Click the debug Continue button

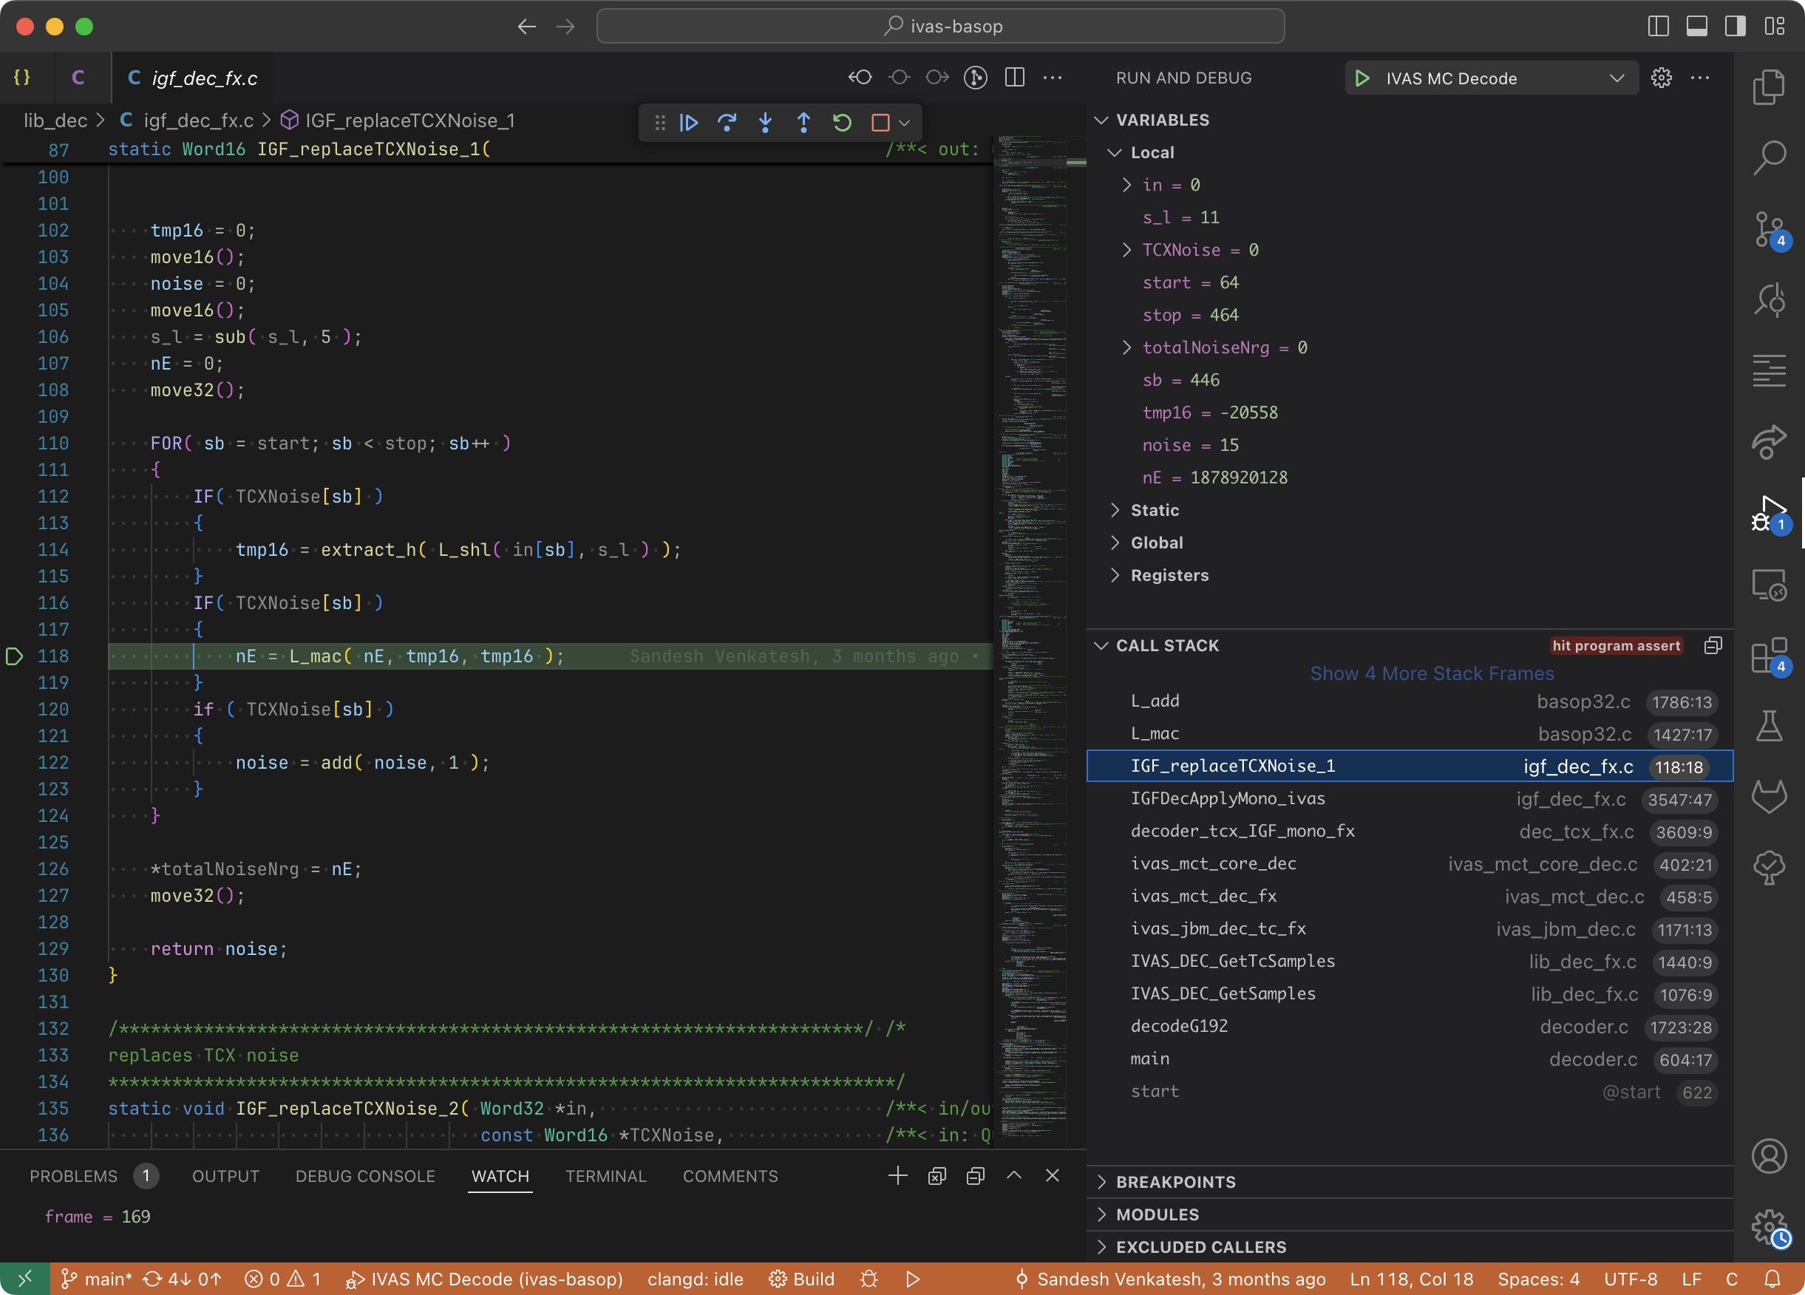click(689, 123)
